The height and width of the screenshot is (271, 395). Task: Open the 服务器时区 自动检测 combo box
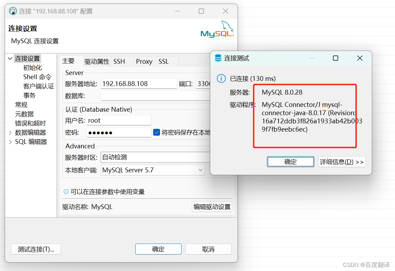(x=156, y=157)
